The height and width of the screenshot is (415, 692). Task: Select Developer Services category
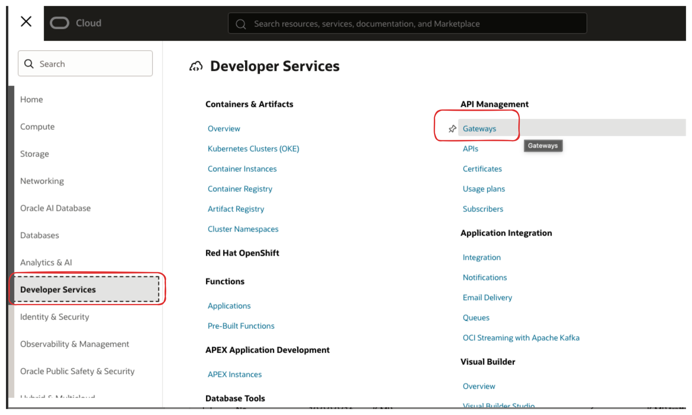(x=86, y=289)
